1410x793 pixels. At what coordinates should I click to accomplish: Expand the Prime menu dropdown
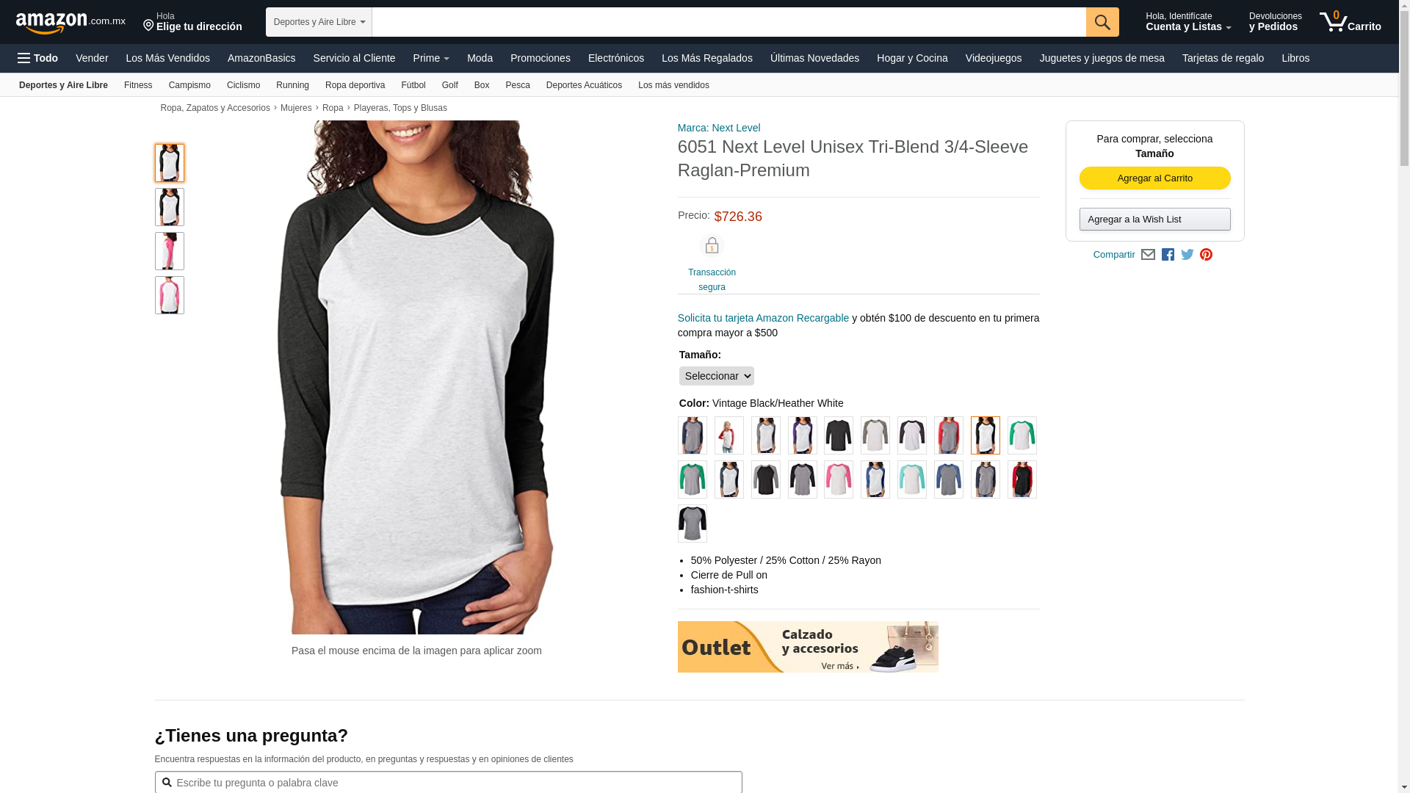[431, 58]
